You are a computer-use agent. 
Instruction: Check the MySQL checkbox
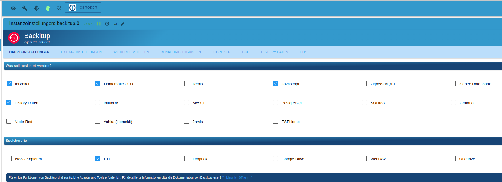coord(187,102)
